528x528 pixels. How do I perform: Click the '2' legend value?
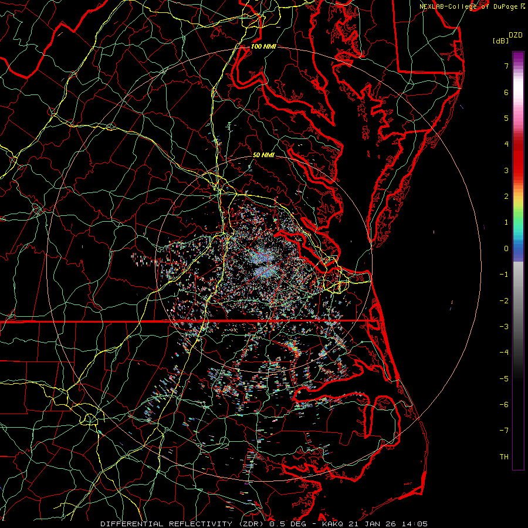pyautogui.click(x=506, y=197)
